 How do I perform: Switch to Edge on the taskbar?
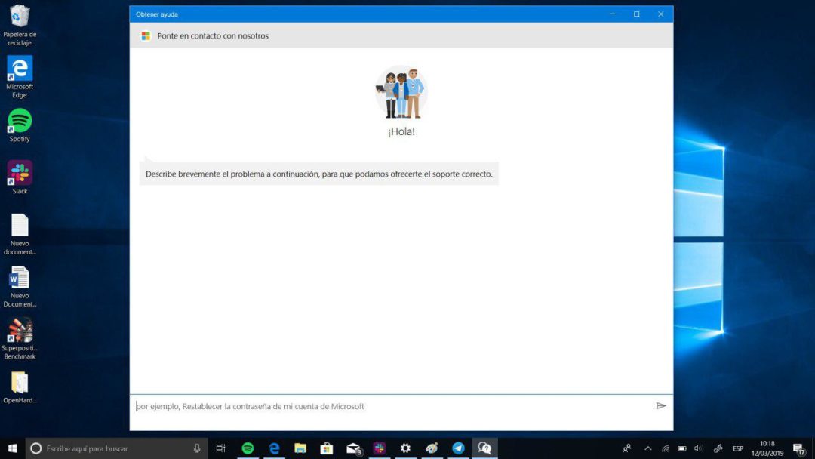[274, 448]
